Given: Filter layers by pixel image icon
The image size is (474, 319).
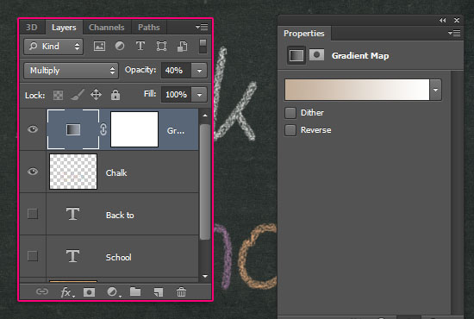Looking at the screenshot, I should 99,47.
